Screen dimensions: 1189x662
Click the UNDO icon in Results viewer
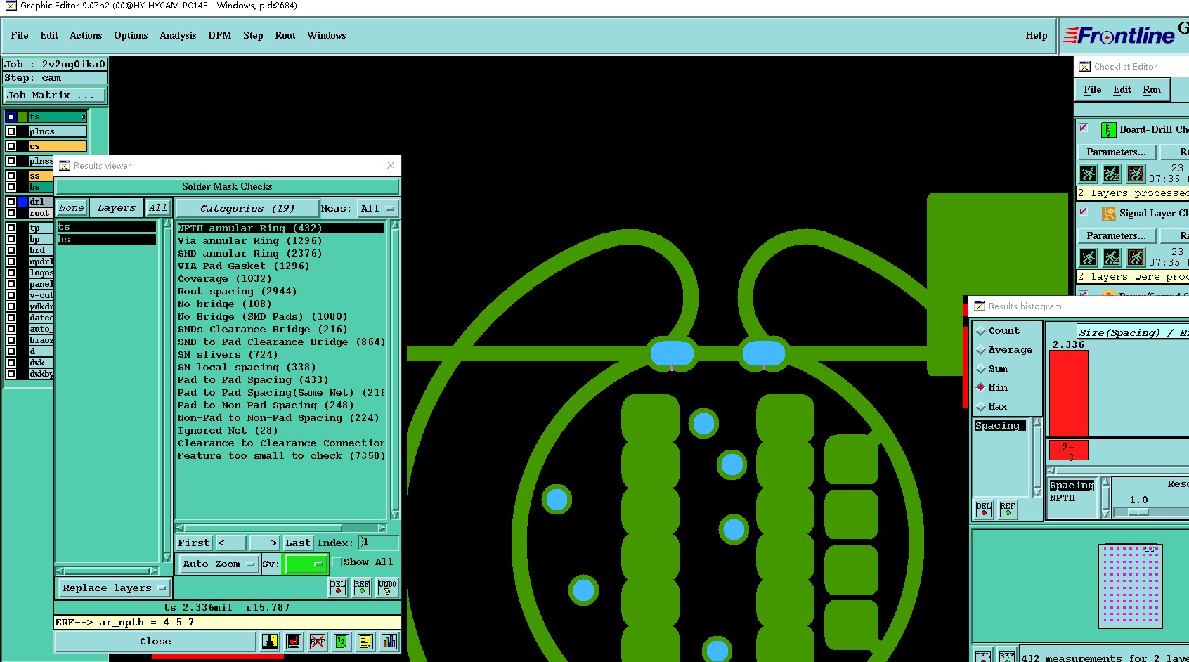click(x=387, y=588)
